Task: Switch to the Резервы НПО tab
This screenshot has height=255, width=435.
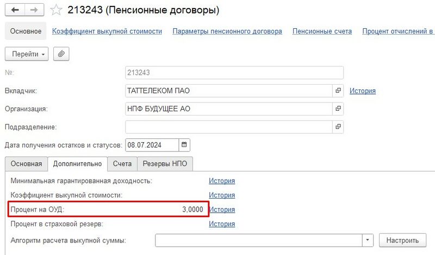Action: (x=165, y=164)
